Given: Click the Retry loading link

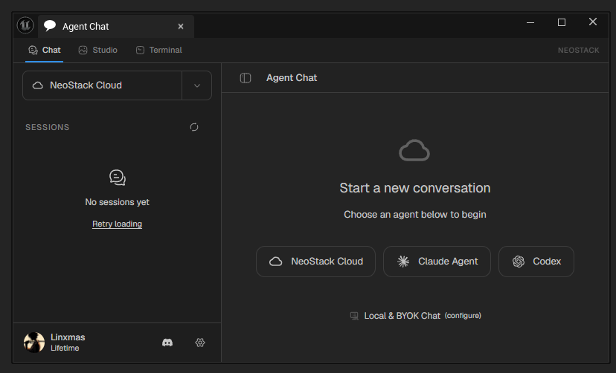Looking at the screenshot, I should [117, 224].
